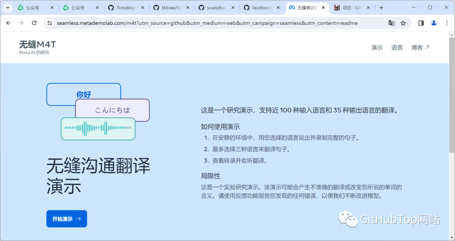Toggle the browser side panel
This screenshot has width=455, height=241.
421,23
